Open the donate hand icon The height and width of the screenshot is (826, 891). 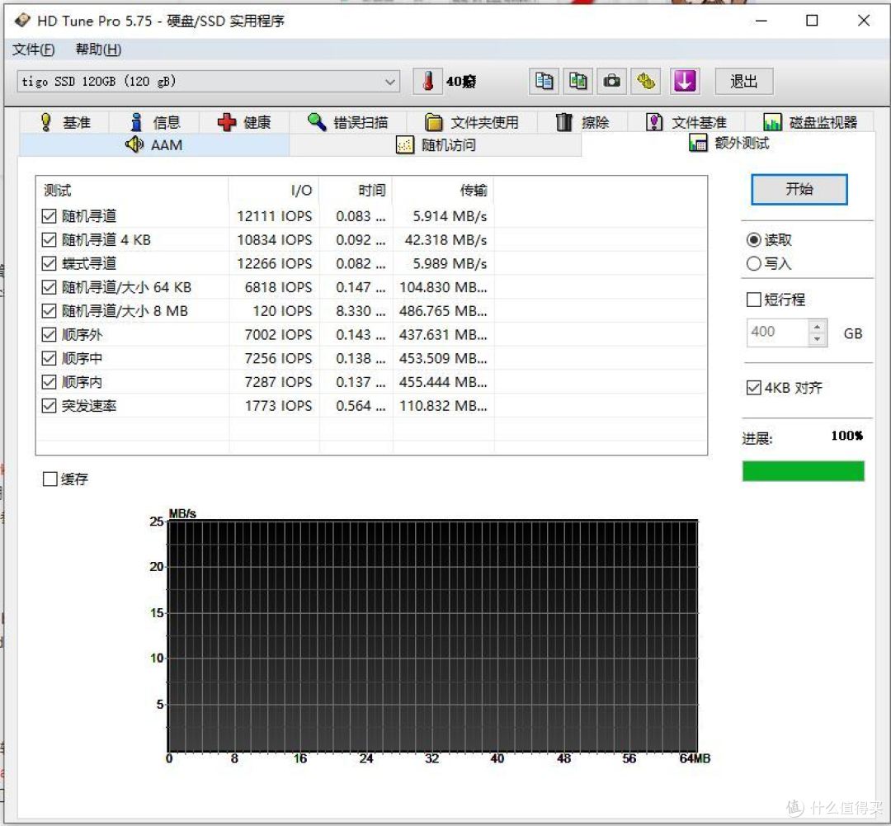[x=645, y=81]
